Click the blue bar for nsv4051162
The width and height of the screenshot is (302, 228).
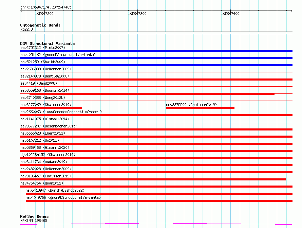tap(156, 58)
